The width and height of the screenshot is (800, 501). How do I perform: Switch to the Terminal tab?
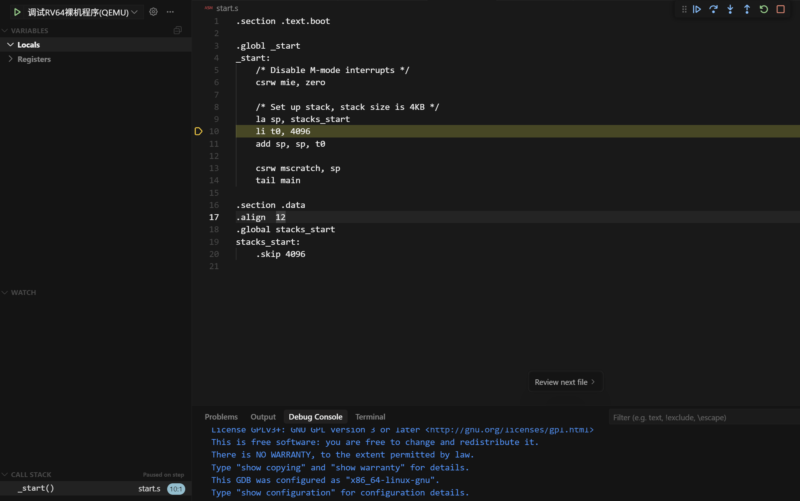(x=370, y=417)
